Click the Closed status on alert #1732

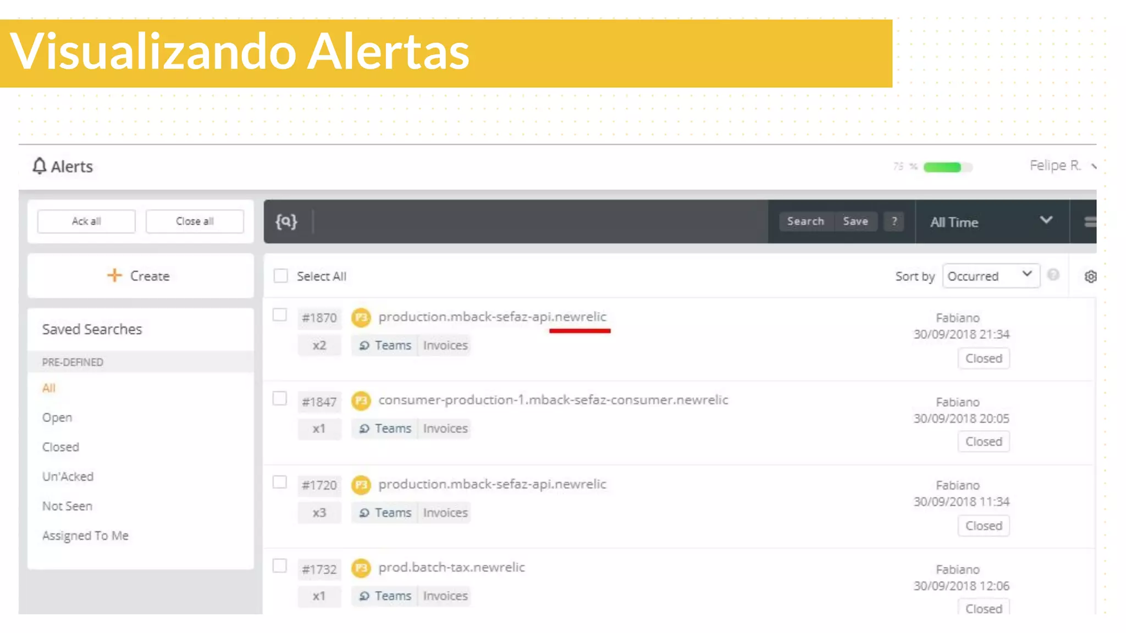984,607
